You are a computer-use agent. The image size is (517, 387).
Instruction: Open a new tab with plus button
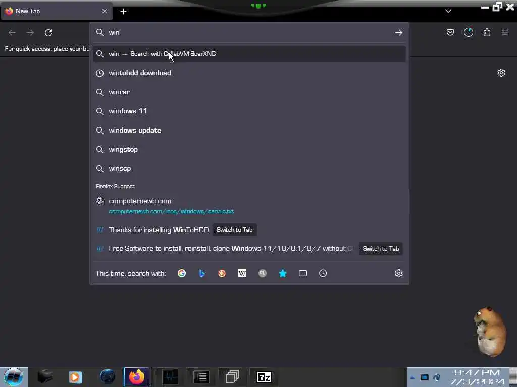point(123,12)
